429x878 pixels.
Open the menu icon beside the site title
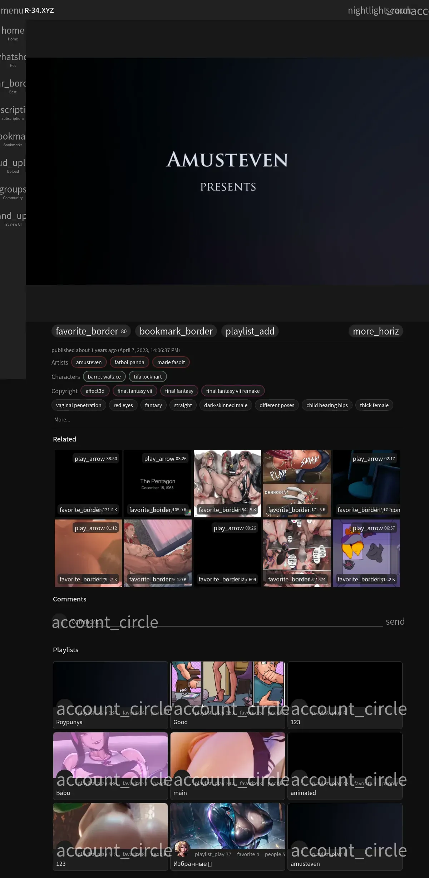pyautogui.click(x=11, y=10)
